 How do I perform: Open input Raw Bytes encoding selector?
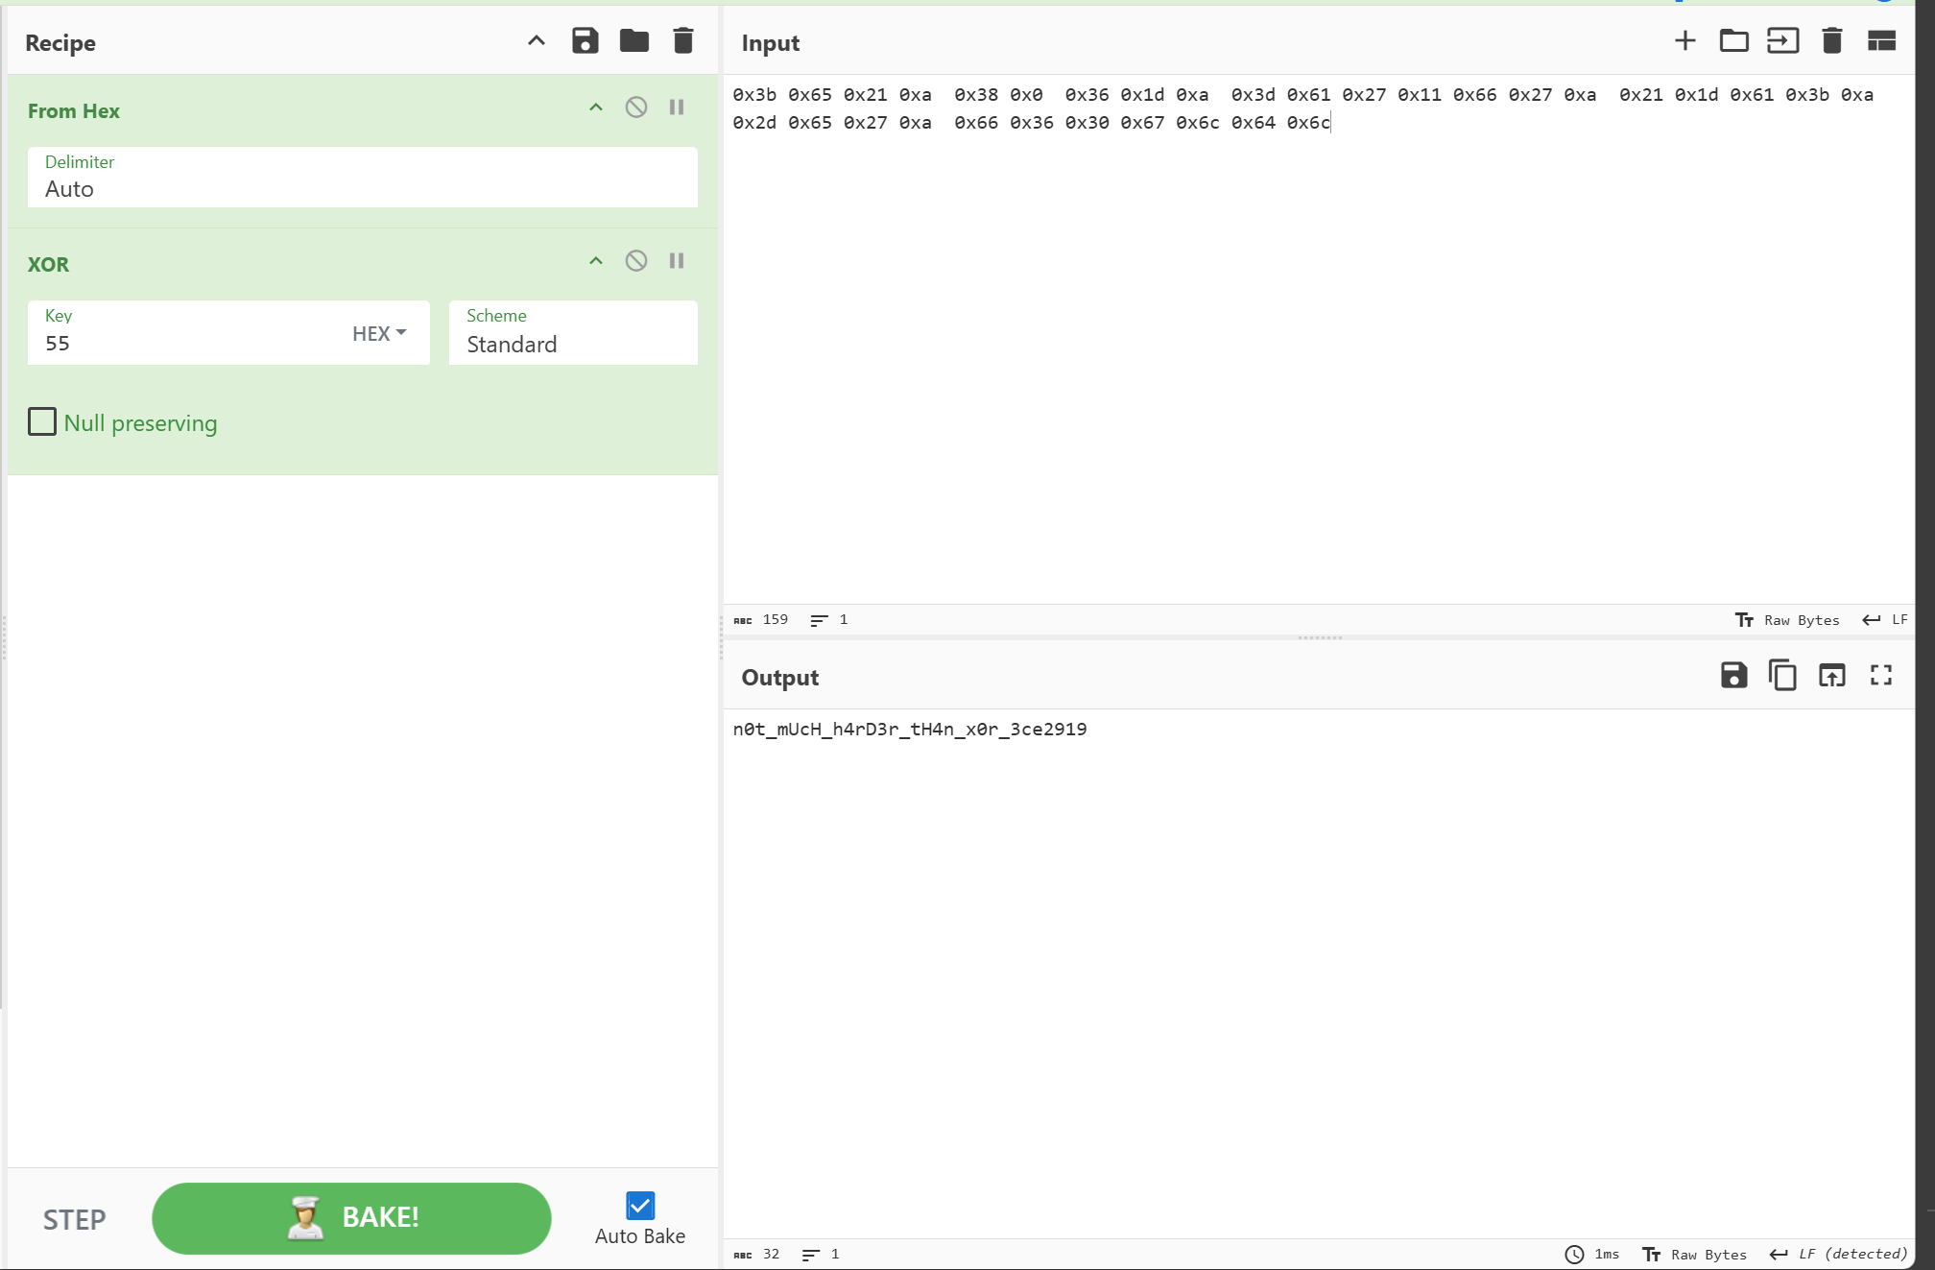[x=1787, y=620]
